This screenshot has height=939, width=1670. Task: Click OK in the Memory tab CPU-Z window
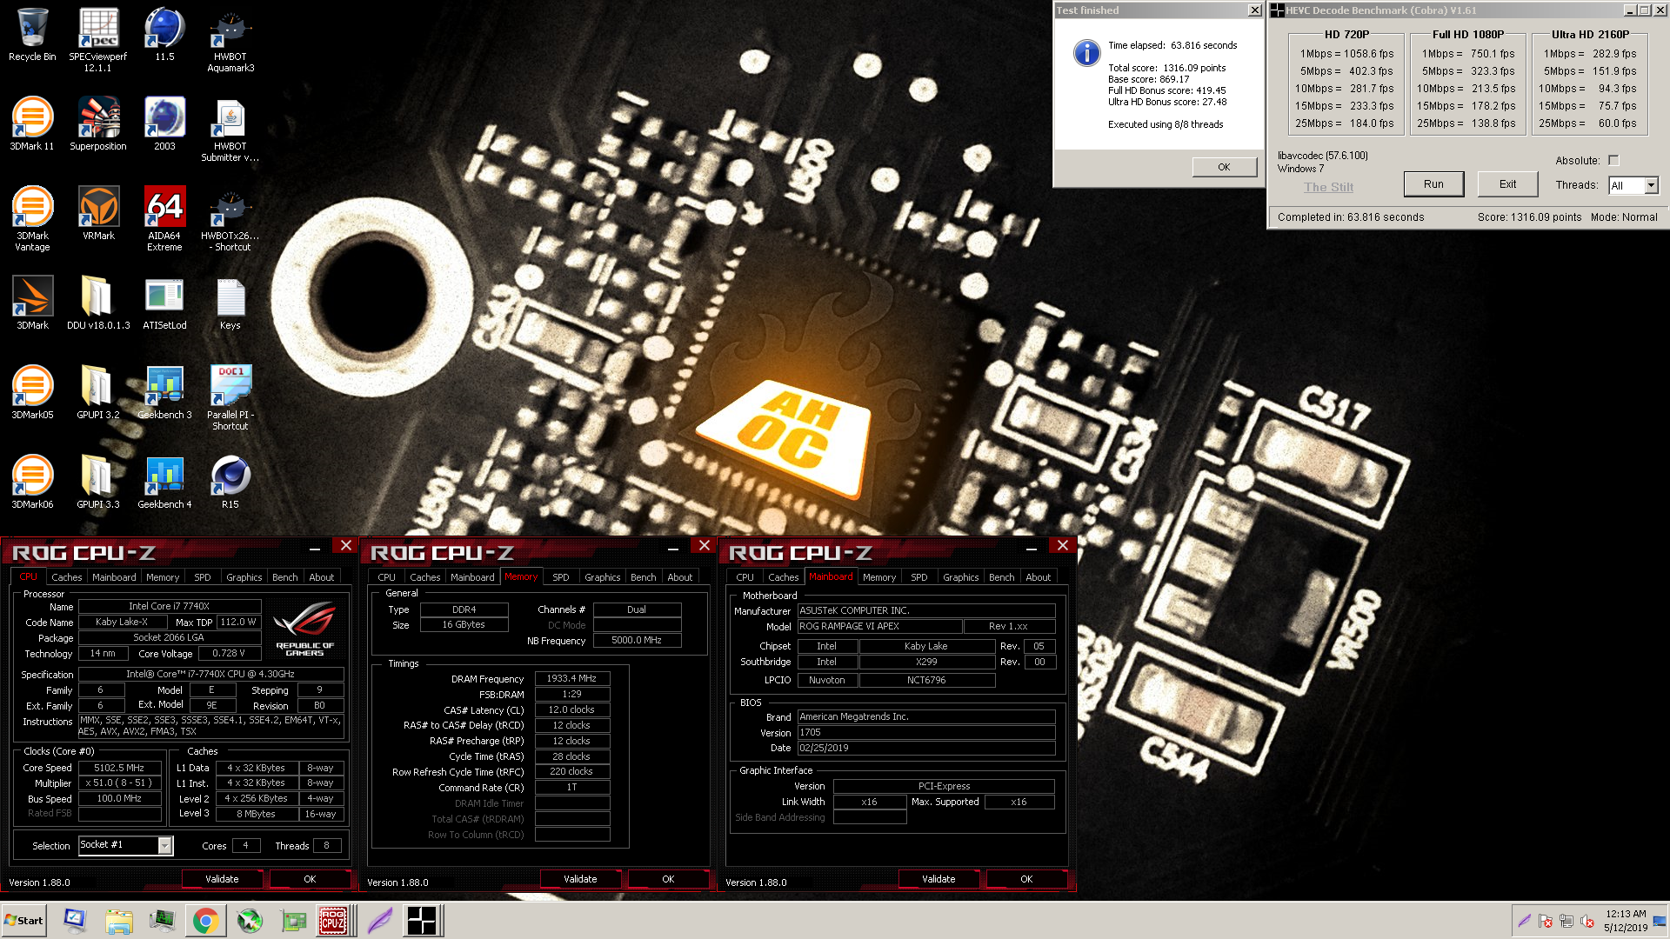[x=668, y=879]
